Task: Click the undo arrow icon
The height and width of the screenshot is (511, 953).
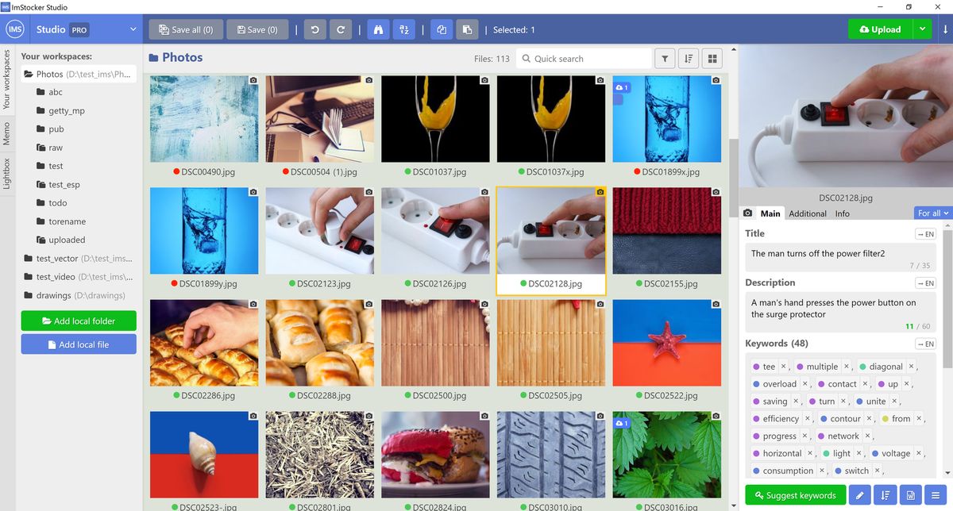Action: 316,29
